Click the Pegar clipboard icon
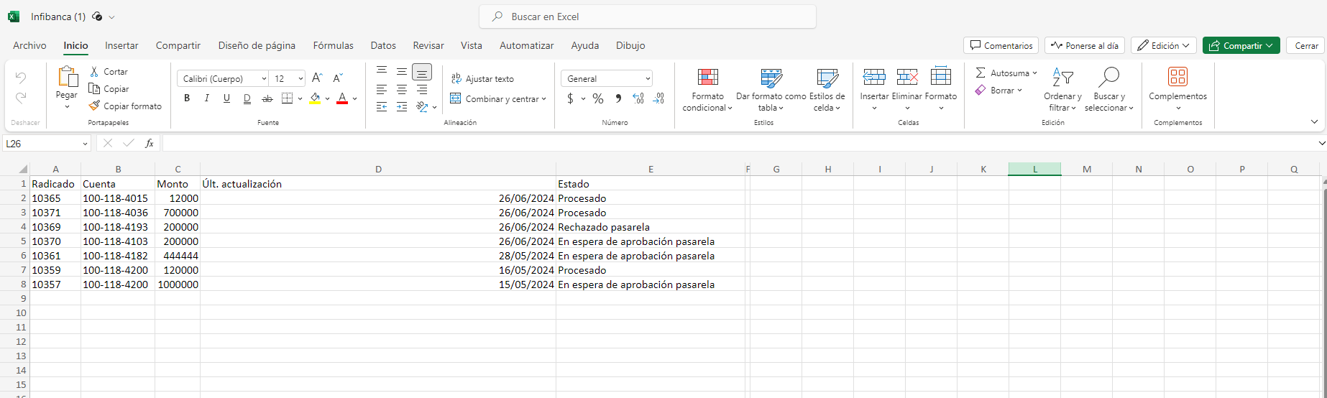1327x398 pixels. pos(68,76)
